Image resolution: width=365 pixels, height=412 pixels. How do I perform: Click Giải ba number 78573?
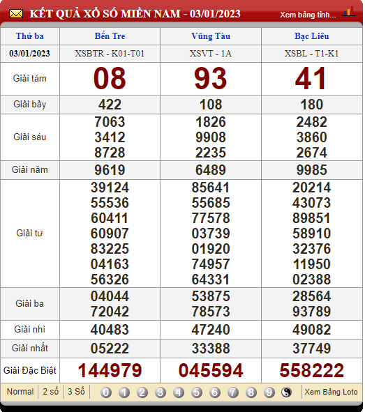[211, 312]
